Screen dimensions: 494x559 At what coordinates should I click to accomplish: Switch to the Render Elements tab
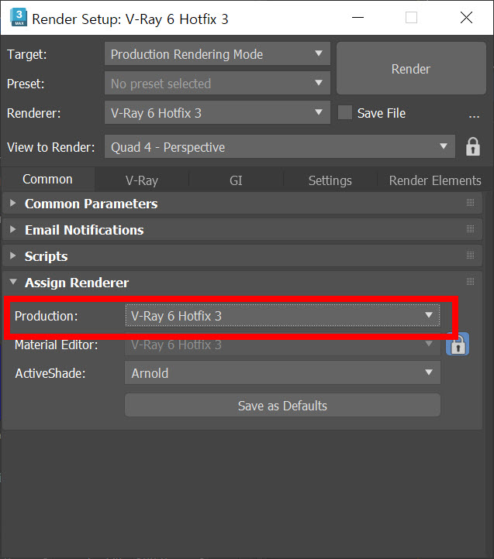435,180
